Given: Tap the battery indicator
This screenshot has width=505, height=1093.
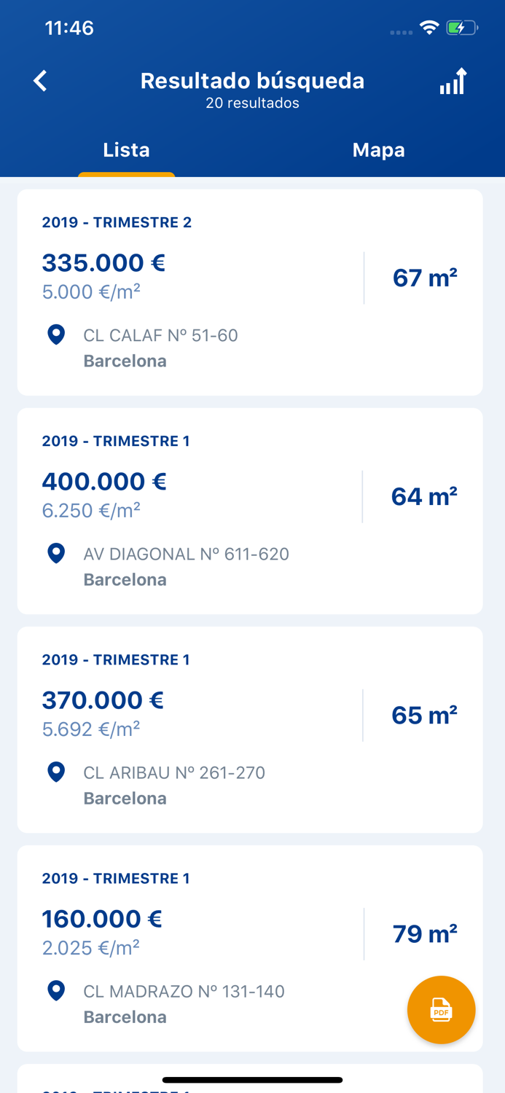Looking at the screenshot, I should pyautogui.click(x=461, y=27).
